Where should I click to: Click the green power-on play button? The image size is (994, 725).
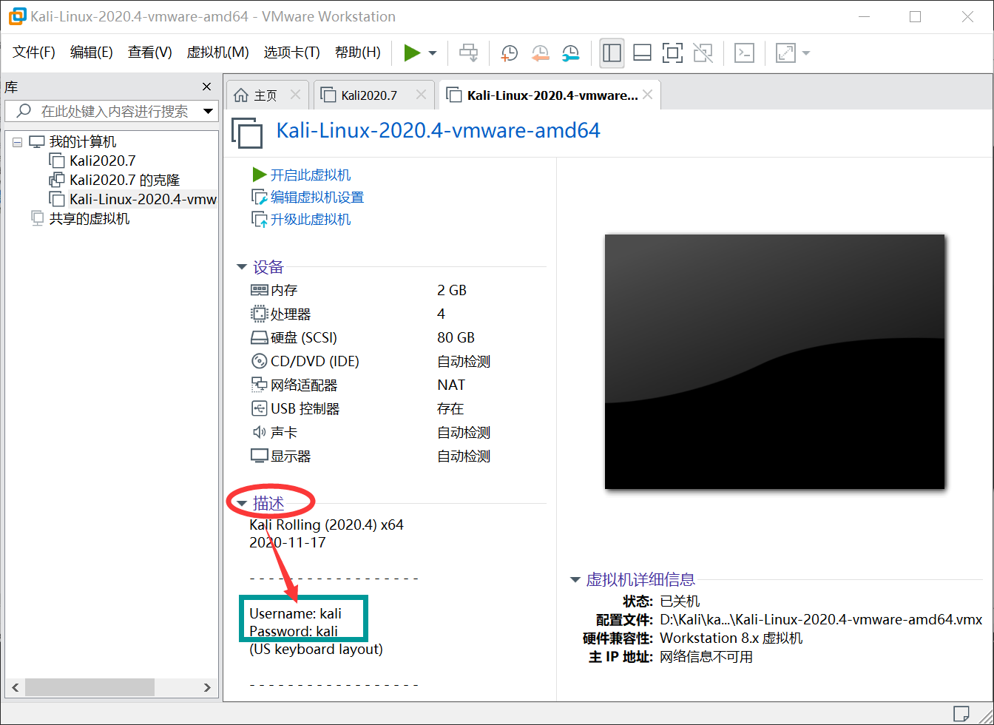coord(412,53)
